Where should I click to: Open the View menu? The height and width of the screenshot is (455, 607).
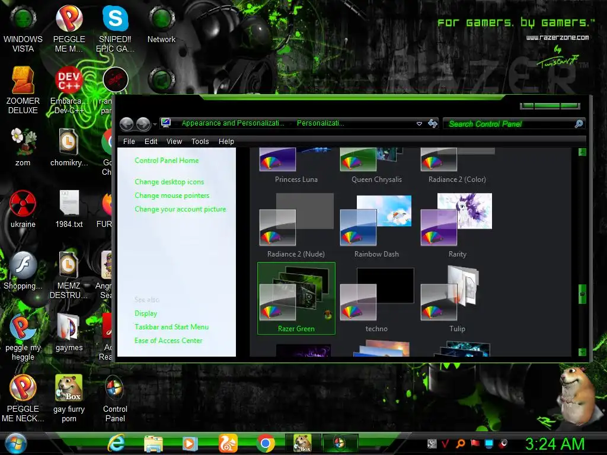click(174, 142)
